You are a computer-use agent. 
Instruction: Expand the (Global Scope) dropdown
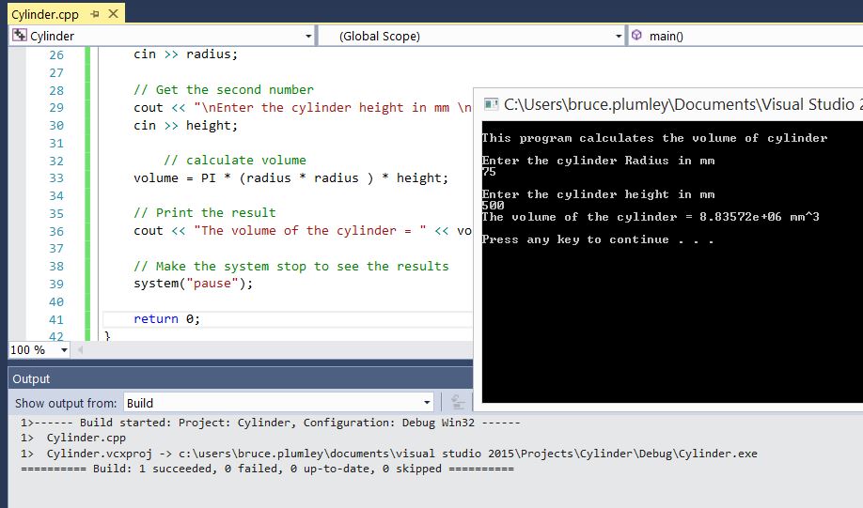618,37
